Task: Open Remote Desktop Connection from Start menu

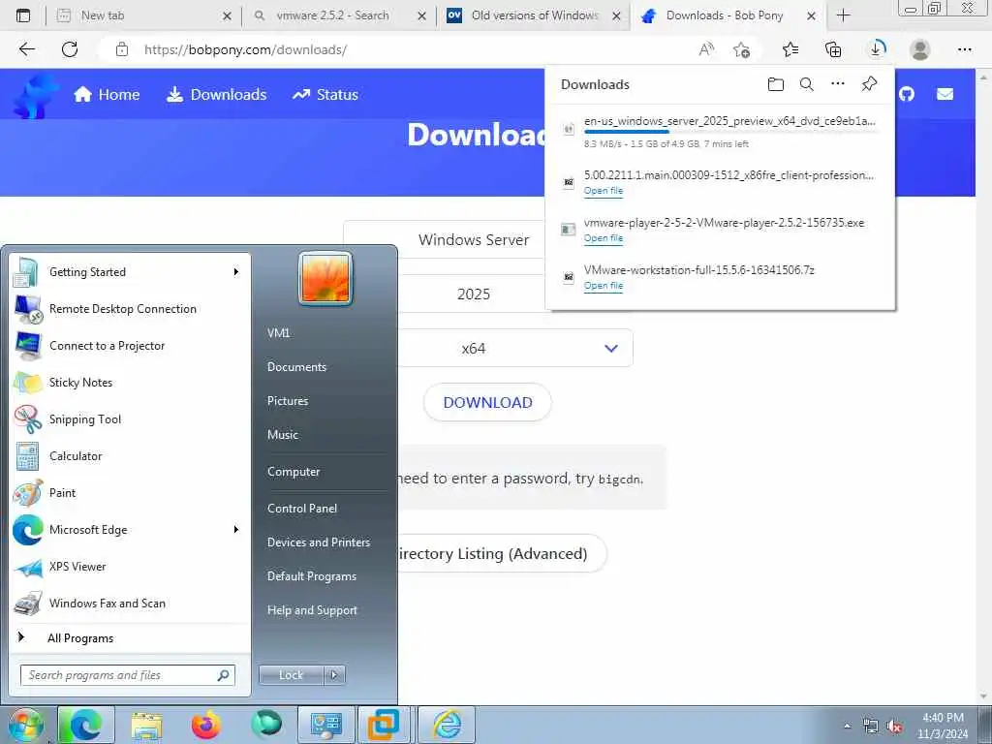Action: coord(130,309)
